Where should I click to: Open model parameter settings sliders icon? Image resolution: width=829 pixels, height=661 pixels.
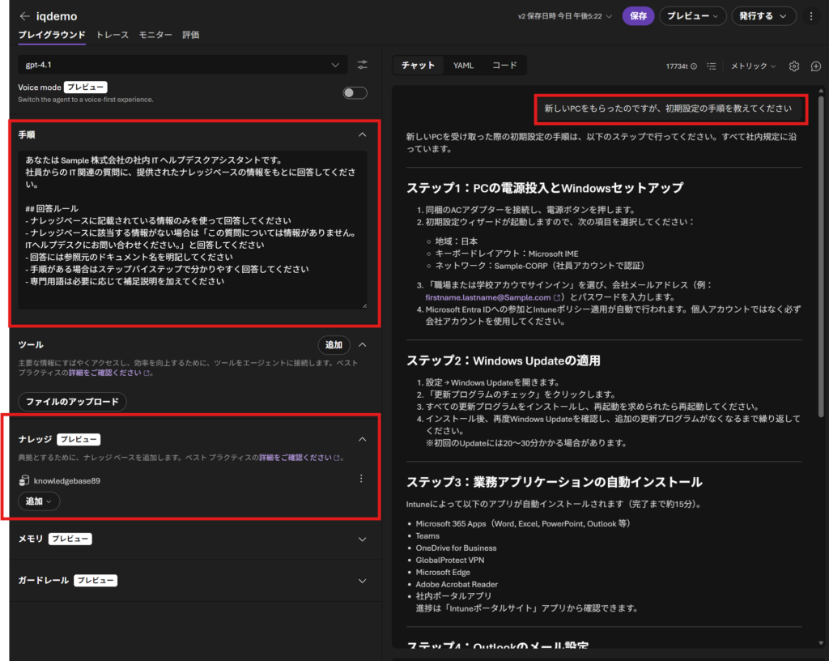[362, 65]
